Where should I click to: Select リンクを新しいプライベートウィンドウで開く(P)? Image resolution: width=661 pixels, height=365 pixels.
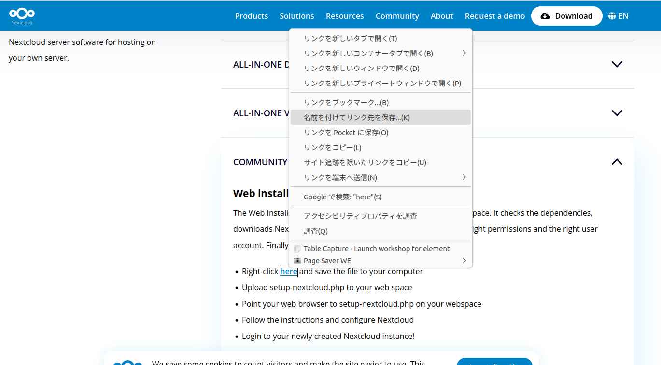tap(380, 84)
